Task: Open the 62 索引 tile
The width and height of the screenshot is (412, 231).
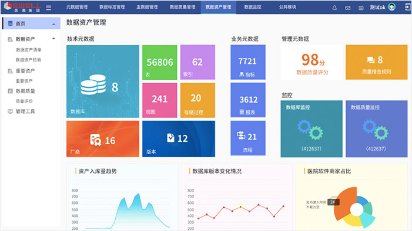Action: click(197, 62)
